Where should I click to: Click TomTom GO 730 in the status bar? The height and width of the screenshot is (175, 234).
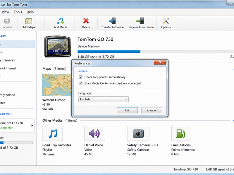coord(186,169)
